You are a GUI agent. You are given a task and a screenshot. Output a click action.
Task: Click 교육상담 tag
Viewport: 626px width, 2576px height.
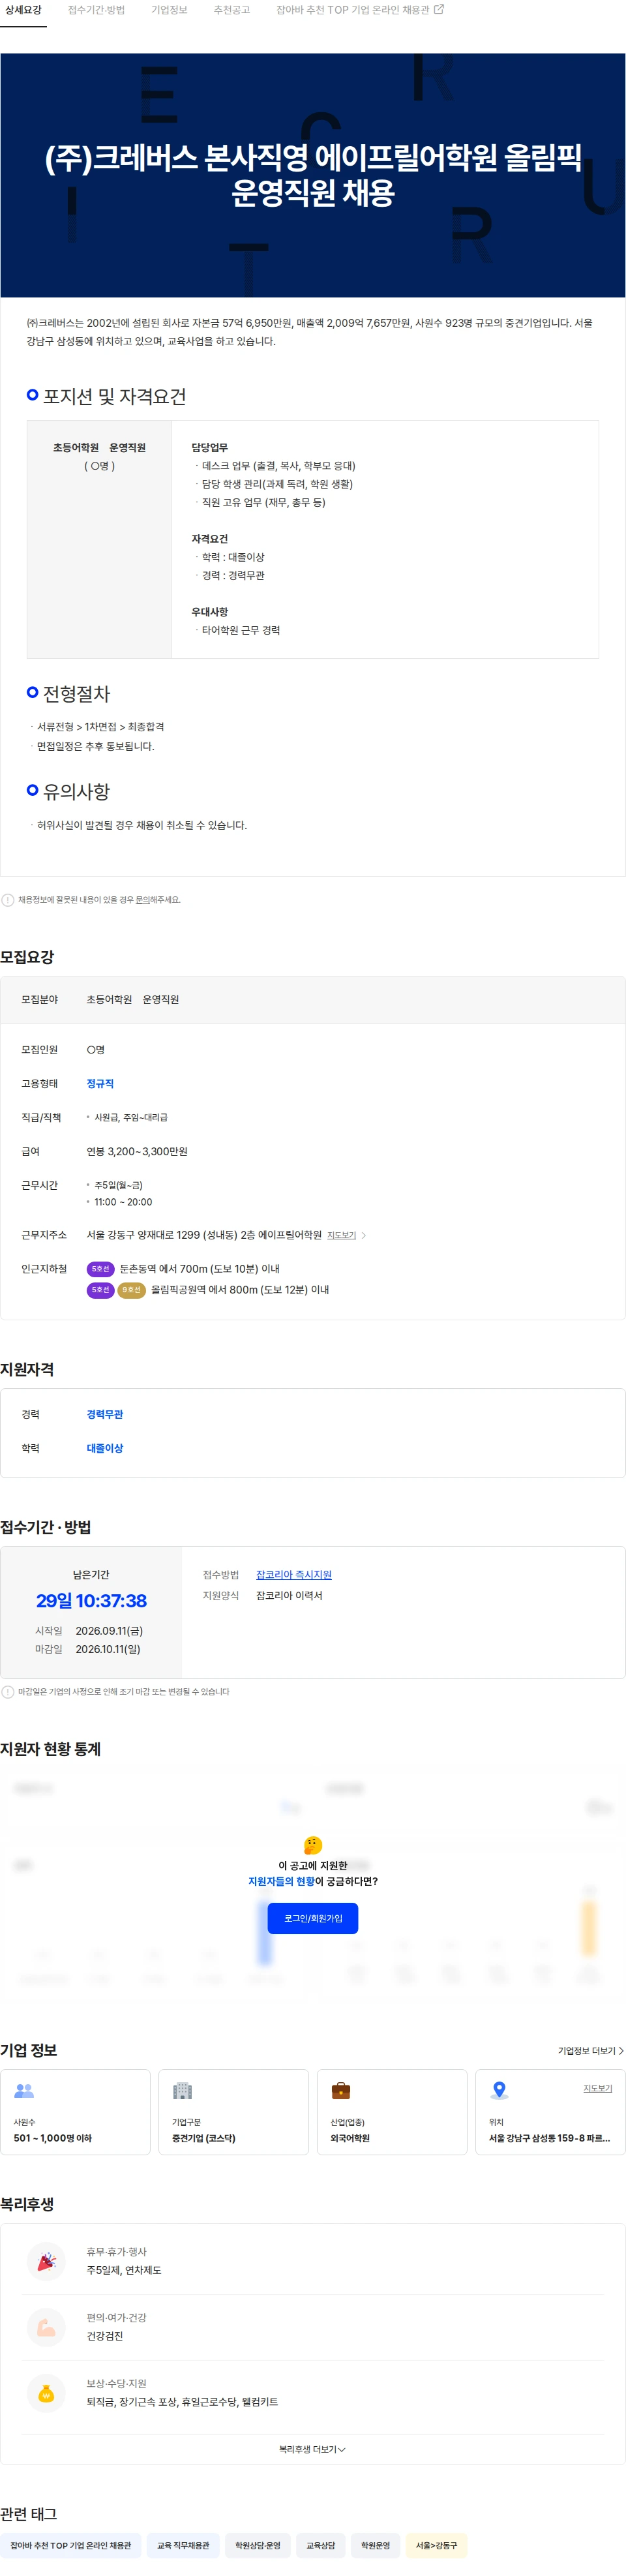point(321,2545)
